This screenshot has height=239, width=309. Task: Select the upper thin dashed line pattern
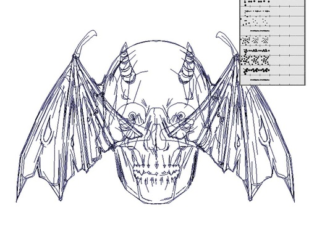coord(260,31)
